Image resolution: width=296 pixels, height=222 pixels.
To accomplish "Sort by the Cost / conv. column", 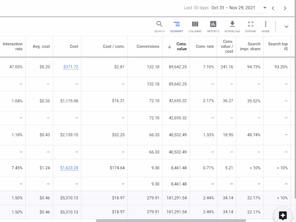I will click(114, 47).
